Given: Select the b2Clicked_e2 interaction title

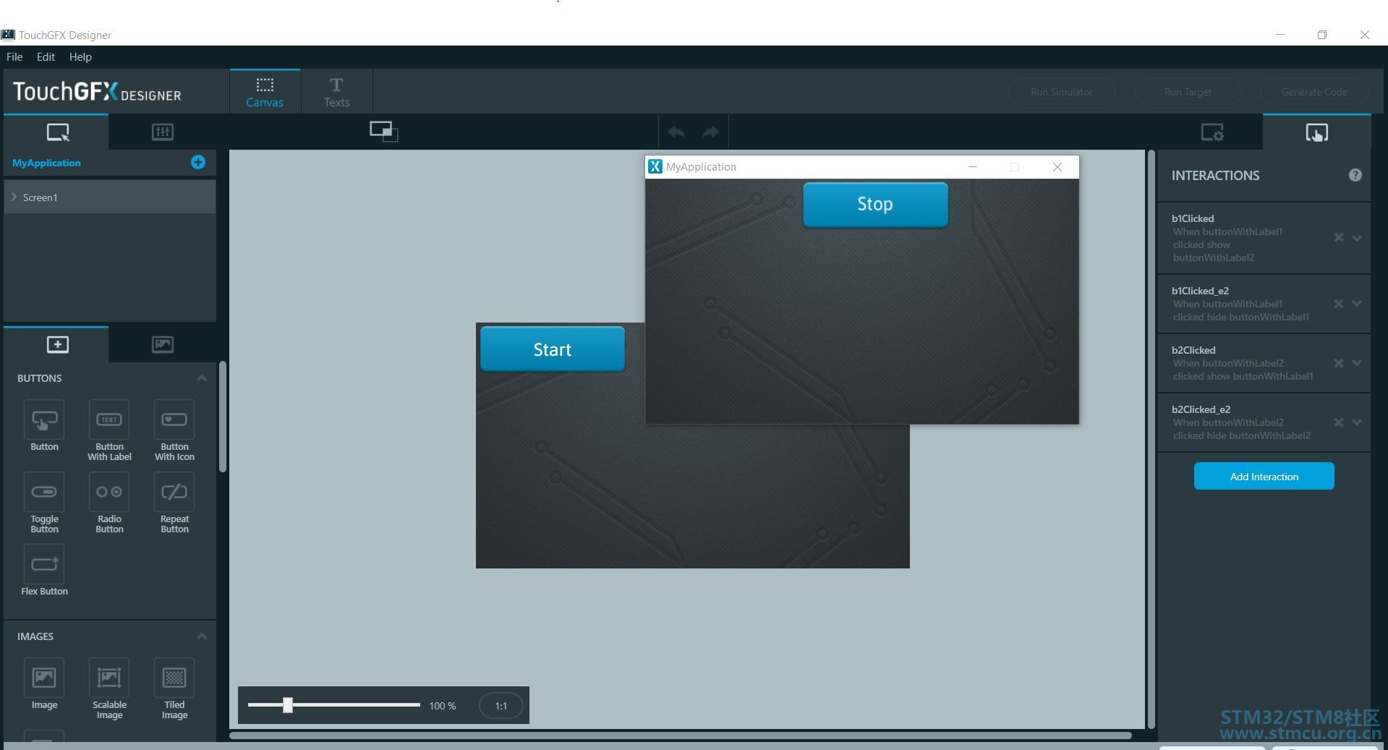Looking at the screenshot, I should (x=1201, y=409).
